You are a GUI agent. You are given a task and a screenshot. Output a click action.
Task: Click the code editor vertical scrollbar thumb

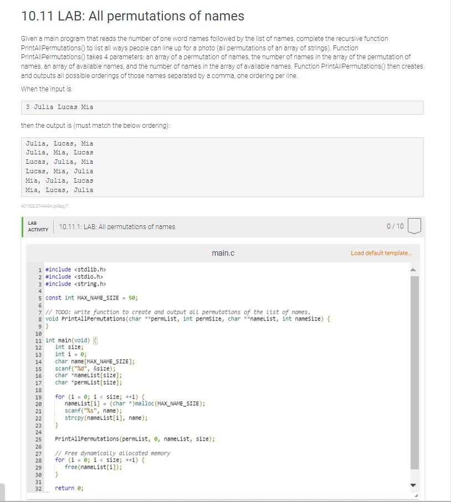(x=414, y=372)
